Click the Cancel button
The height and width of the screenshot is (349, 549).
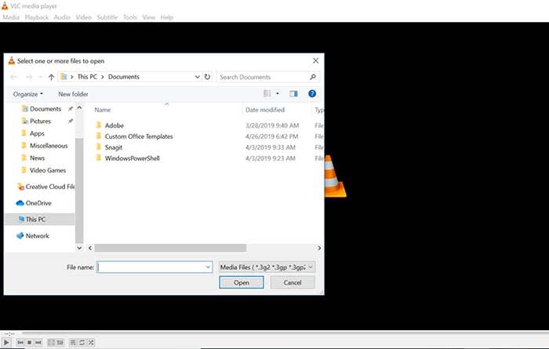(x=293, y=282)
